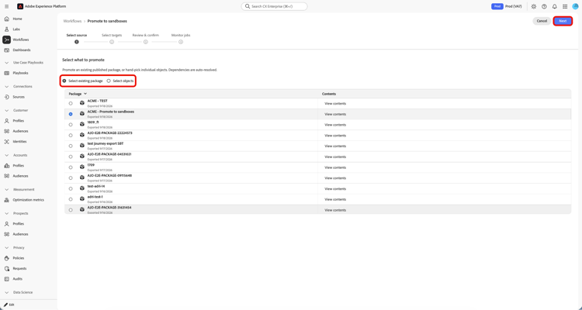The height and width of the screenshot is (310, 582).
Task: Open the Prod sandbox selector
Action: pyautogui.click(x=507, y=6)
